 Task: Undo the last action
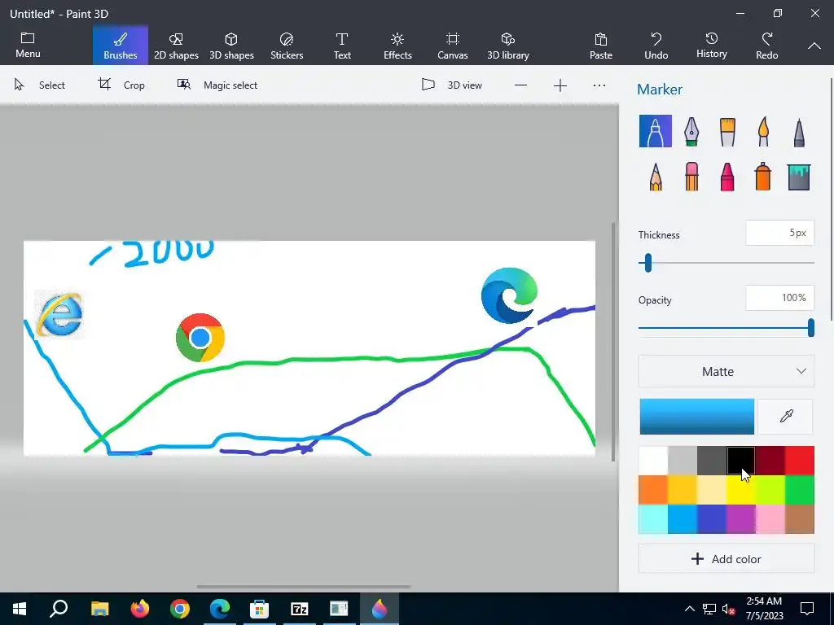pyautogui.click(x=656, y=46)
